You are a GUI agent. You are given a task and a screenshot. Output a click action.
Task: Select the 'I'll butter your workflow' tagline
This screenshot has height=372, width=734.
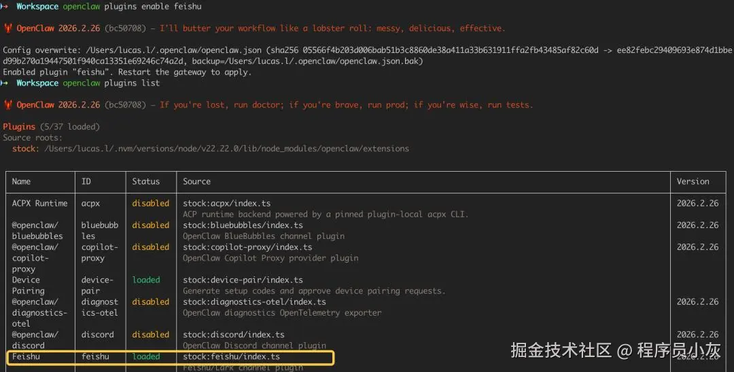(x=332, y=29)
